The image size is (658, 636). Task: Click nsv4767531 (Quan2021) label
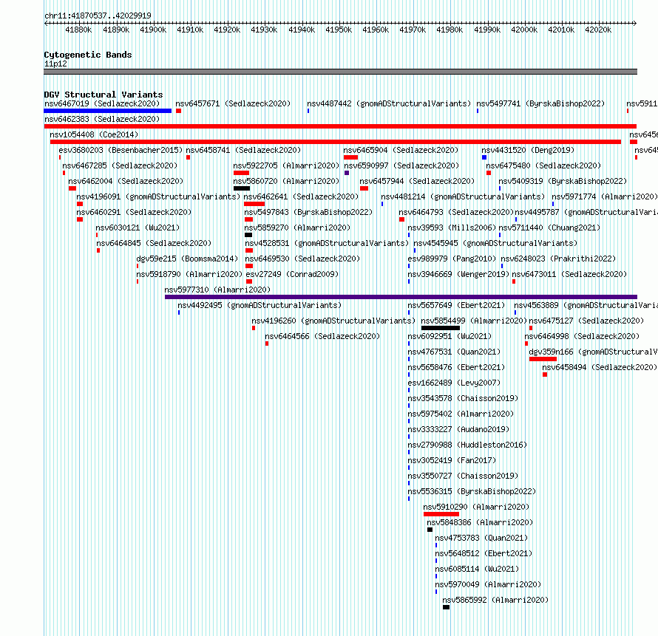pos(455,352)
